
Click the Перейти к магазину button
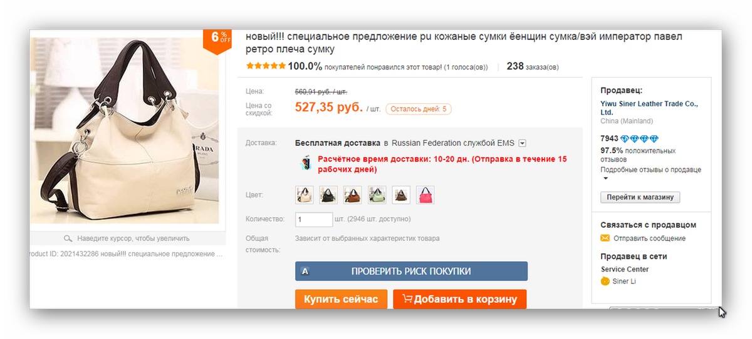point(640,197)
